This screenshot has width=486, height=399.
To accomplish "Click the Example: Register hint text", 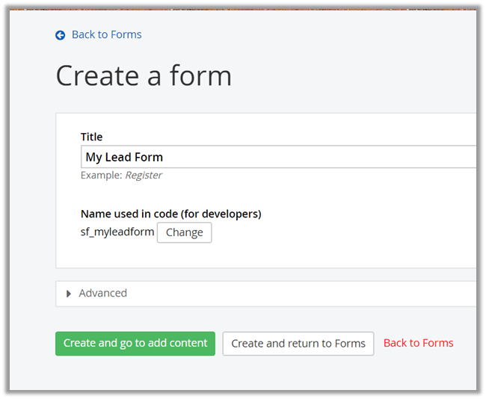I will point(121,176).
